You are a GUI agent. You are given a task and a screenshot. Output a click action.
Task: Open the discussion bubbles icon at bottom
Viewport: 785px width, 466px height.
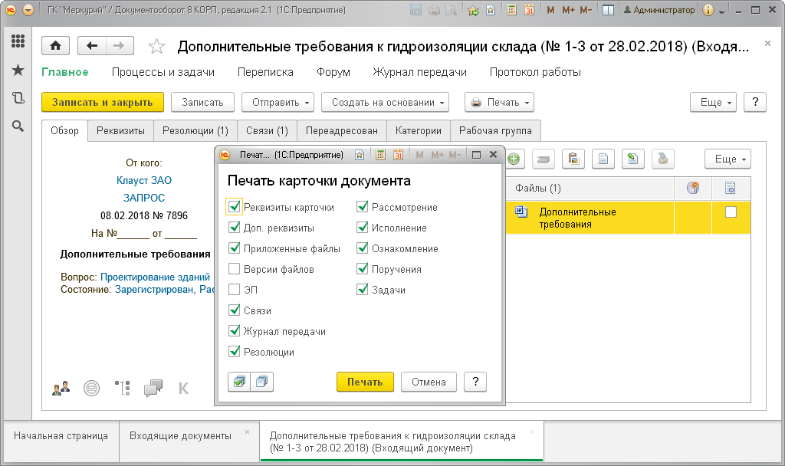(x=153, y=388)
